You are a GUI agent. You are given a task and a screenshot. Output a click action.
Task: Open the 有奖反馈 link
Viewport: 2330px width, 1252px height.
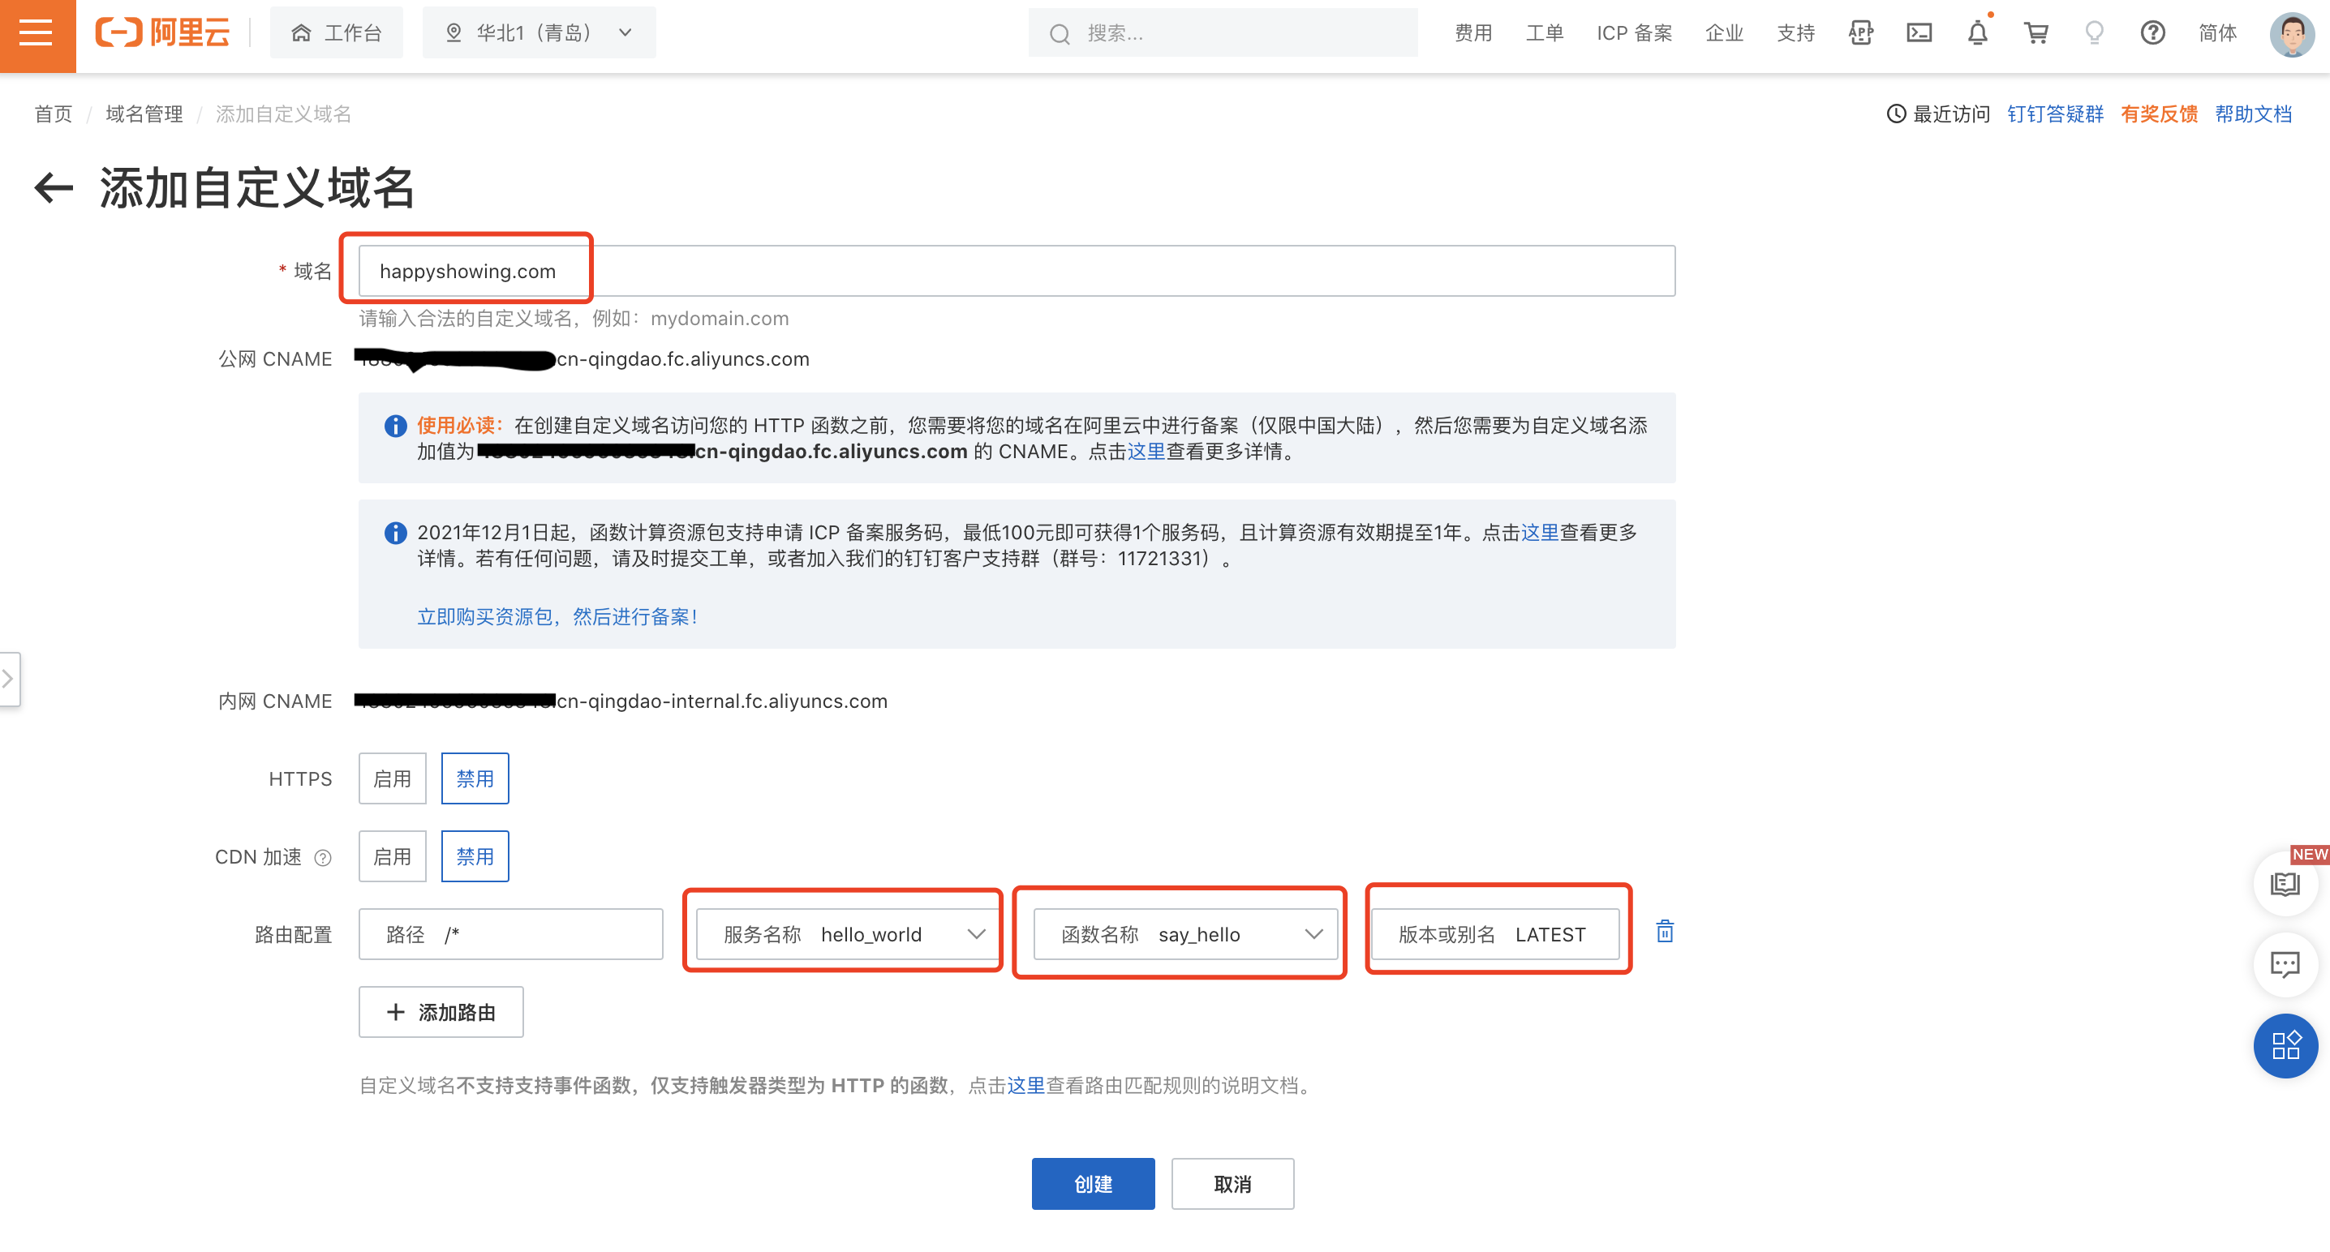(x=2159, y=114)
